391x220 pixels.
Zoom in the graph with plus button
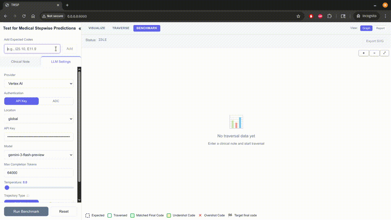363,53
